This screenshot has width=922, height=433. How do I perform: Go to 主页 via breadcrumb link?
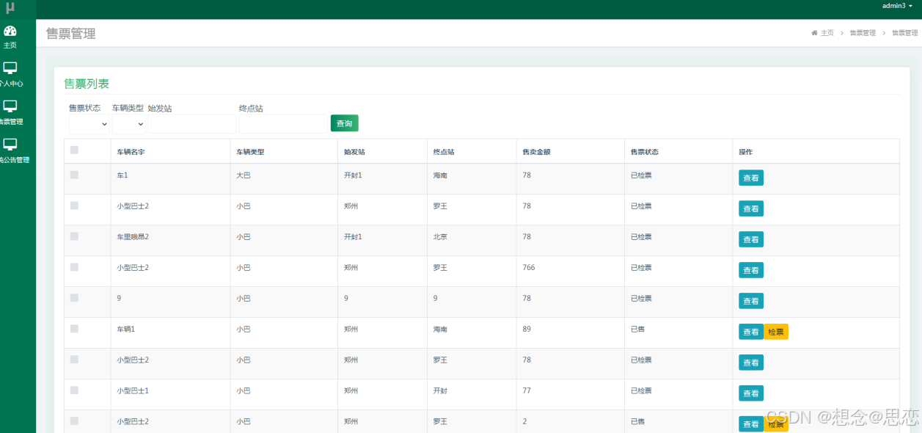pos(827,33)
